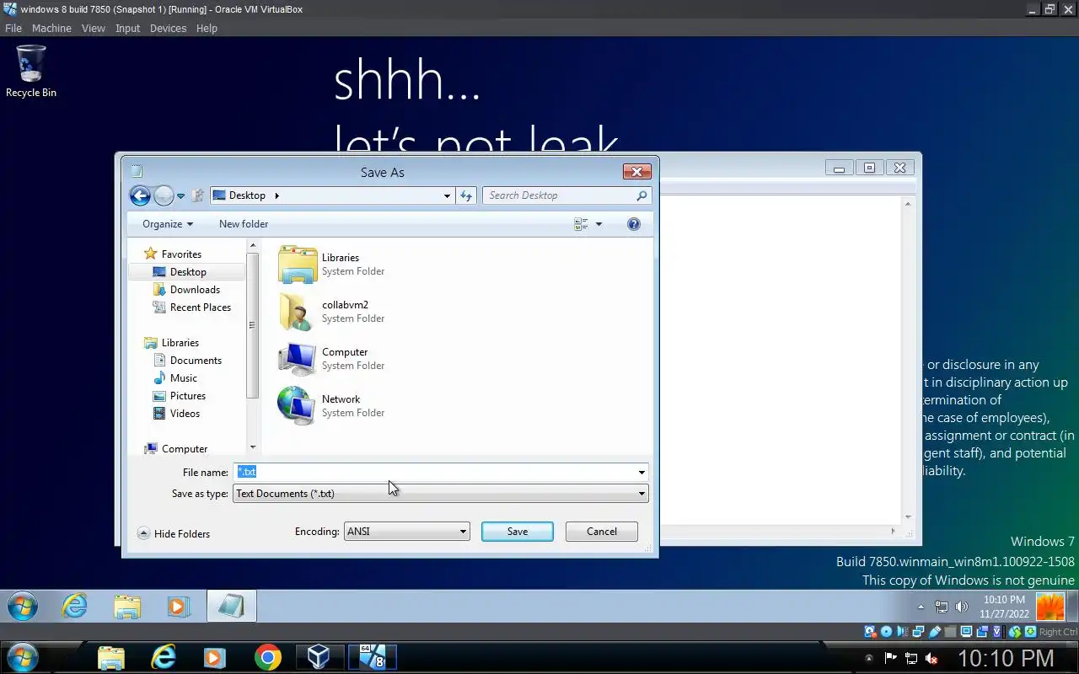Open VirtualBox View menu
1079x674 pixels.
(x=93, y=29)
